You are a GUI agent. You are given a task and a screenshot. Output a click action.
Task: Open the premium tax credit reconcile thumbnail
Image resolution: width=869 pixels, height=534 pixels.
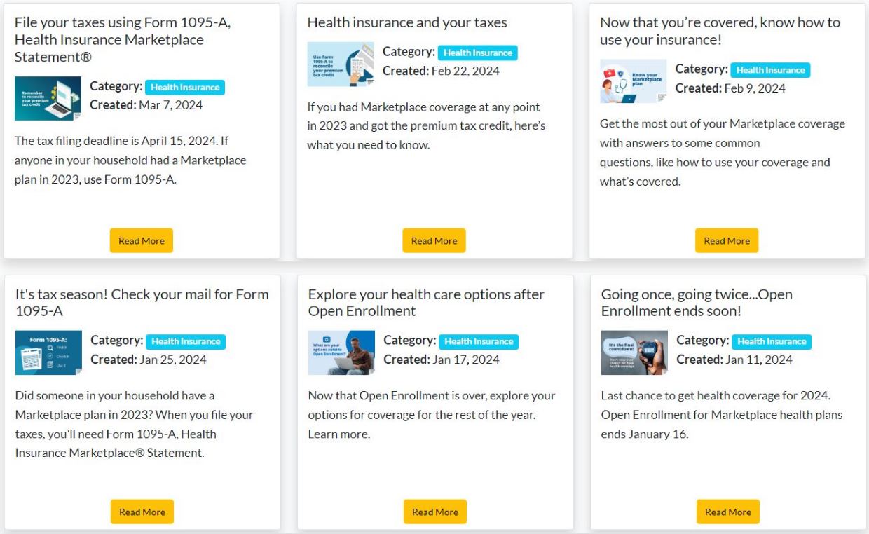tap(340, 64)
